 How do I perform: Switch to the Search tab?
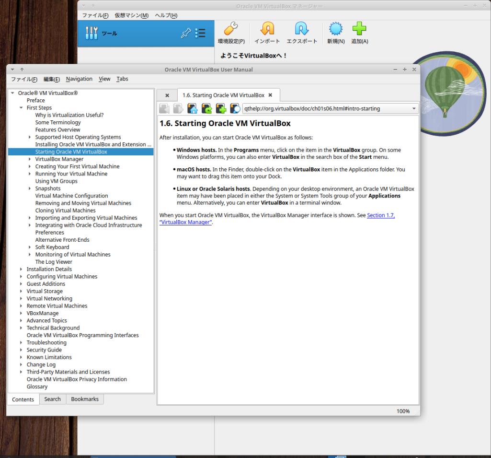(x=53, y=399)
